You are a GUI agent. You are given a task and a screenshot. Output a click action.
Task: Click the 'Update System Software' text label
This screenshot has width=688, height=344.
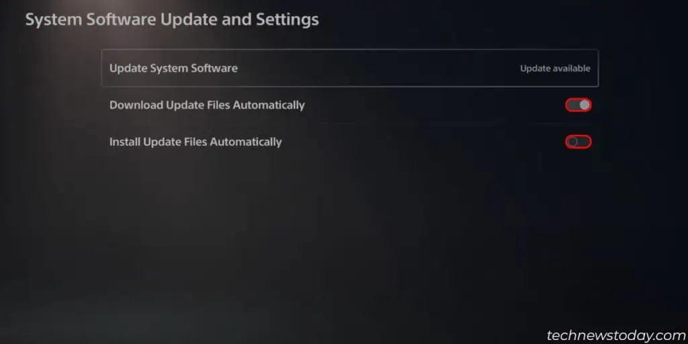[173, 69]
